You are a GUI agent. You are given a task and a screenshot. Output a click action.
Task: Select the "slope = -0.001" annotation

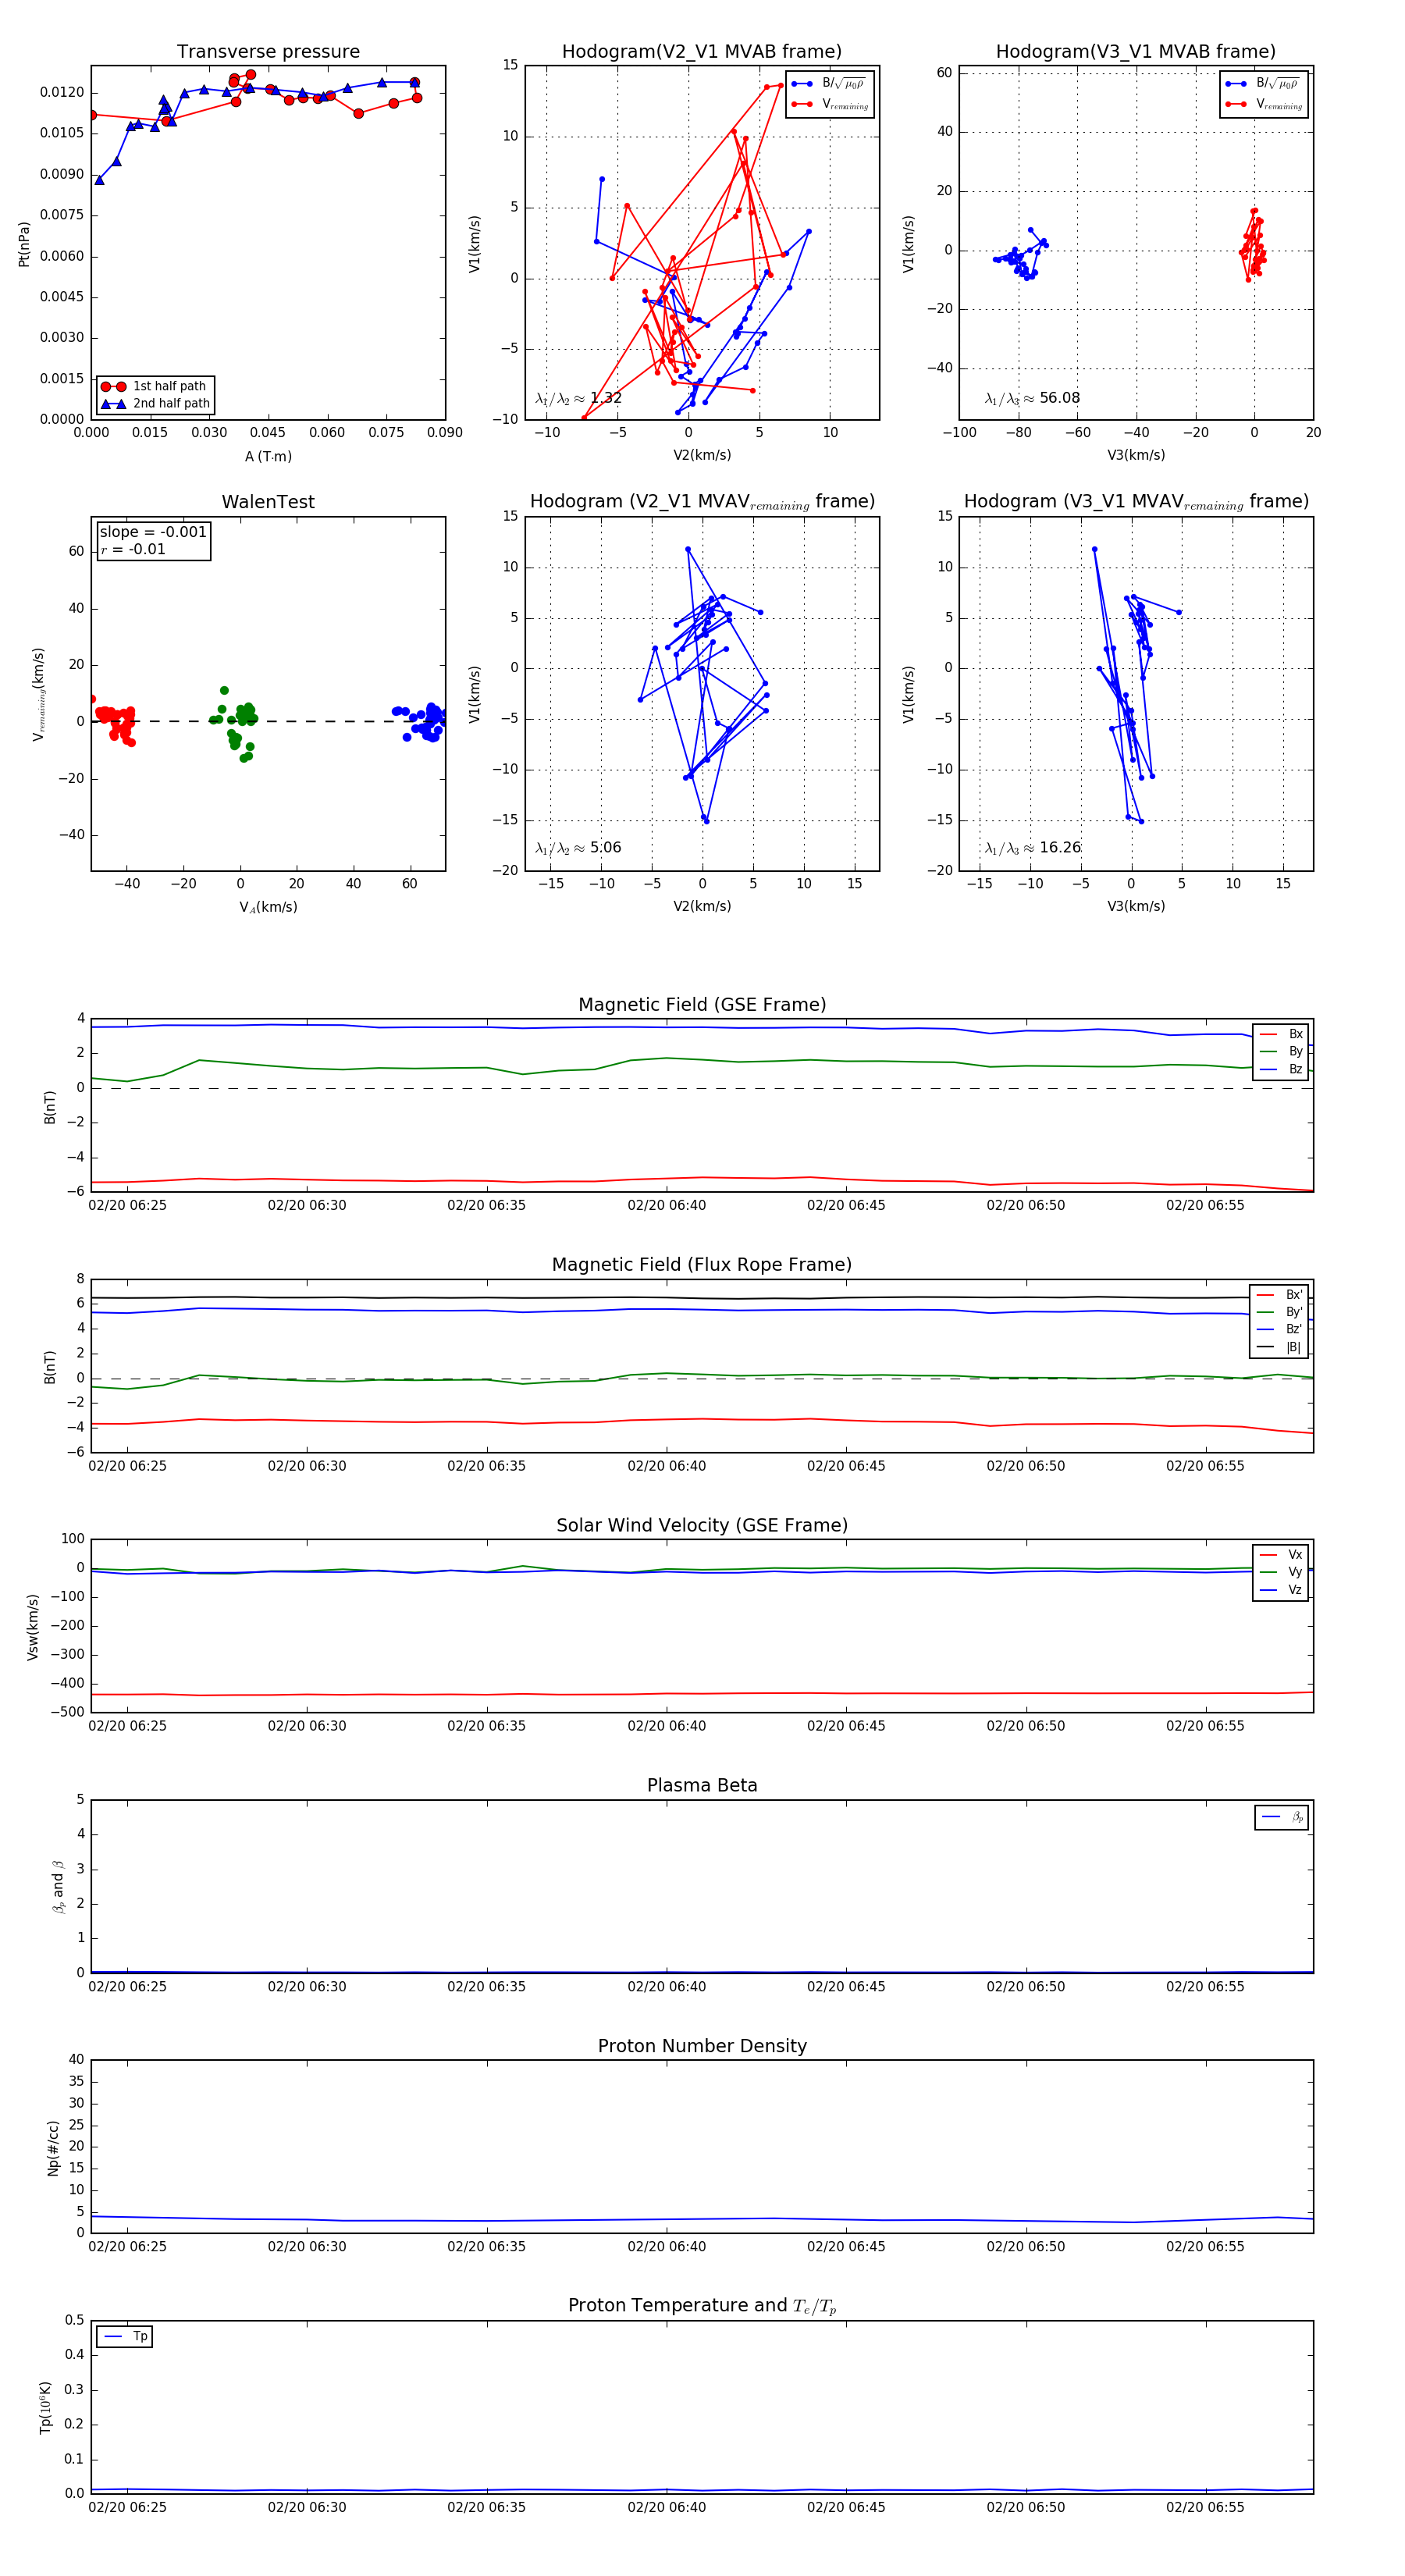coord(153,532)
